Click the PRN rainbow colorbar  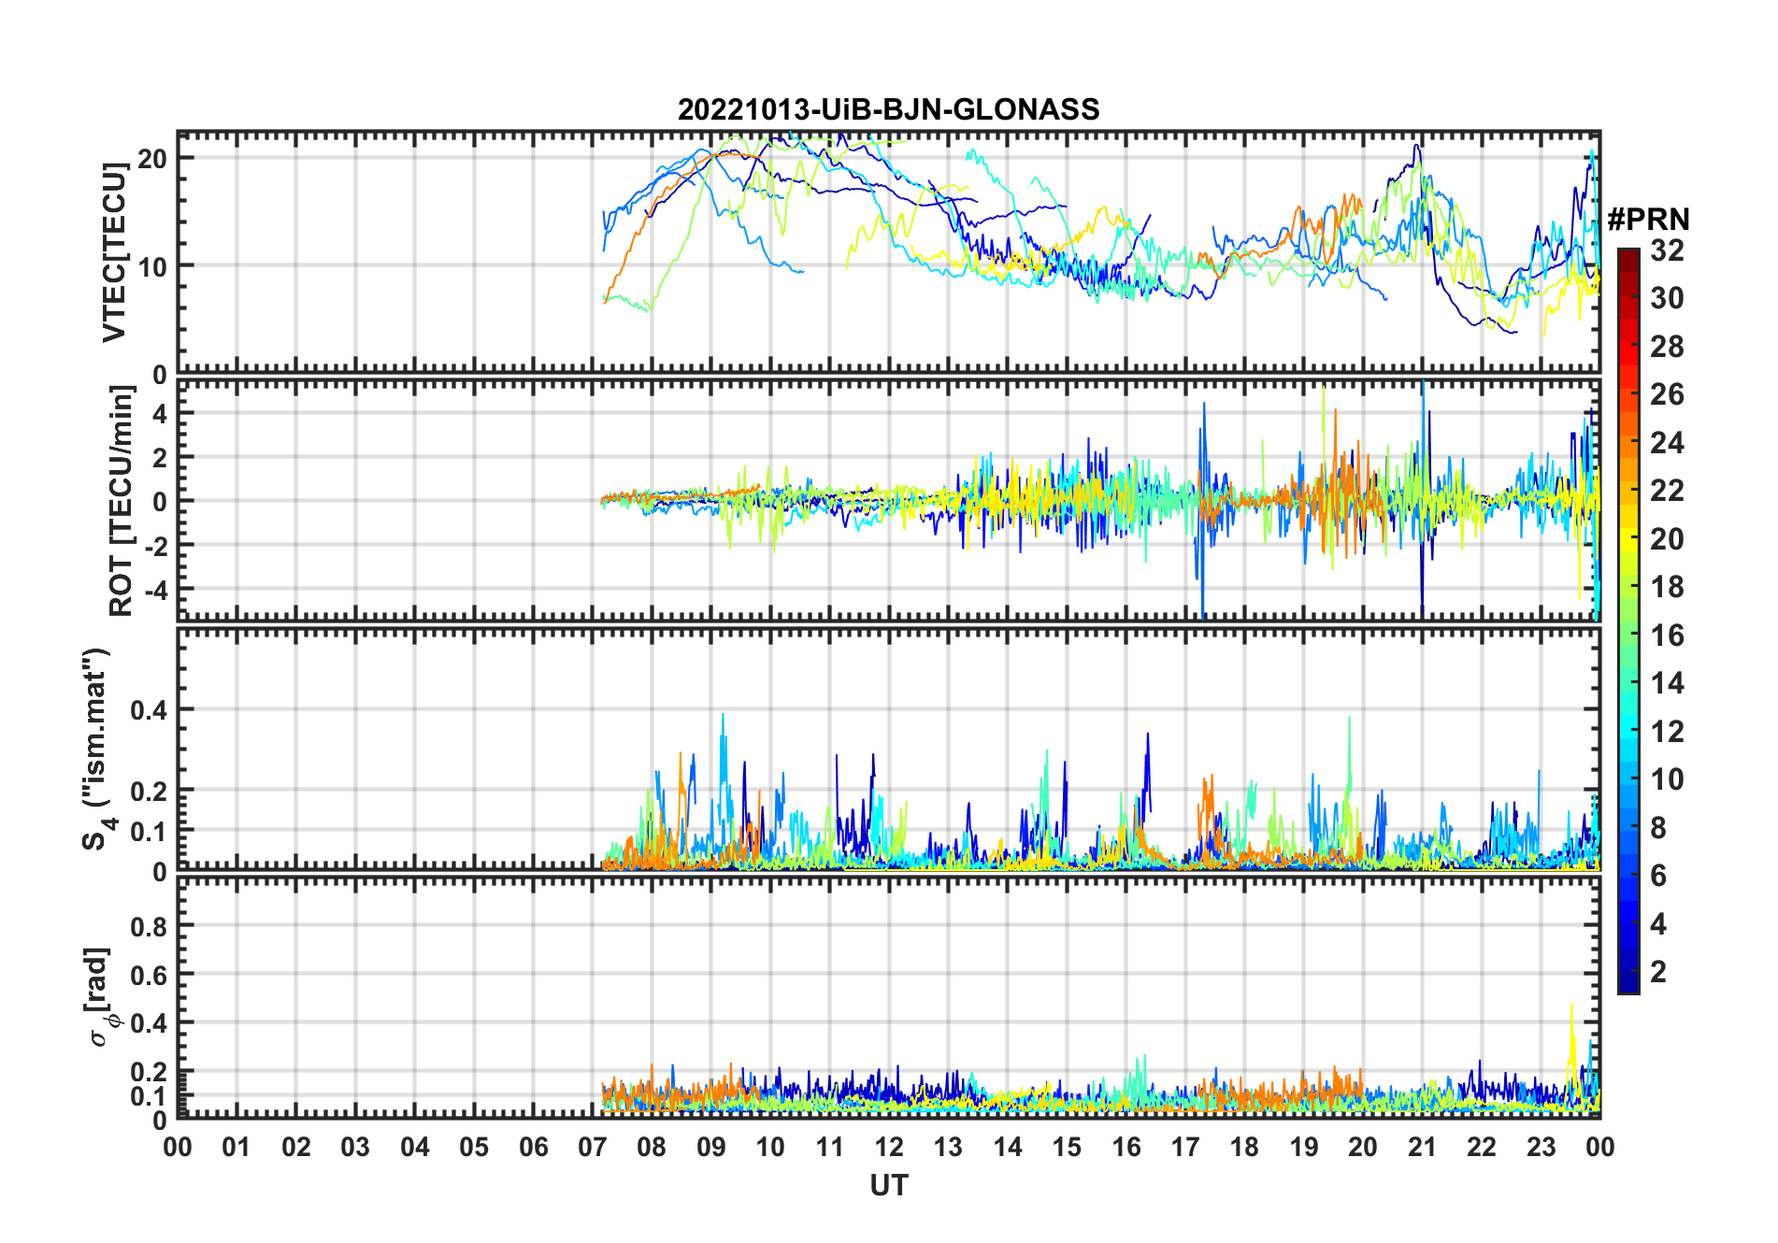click(x=1627, y=621)
